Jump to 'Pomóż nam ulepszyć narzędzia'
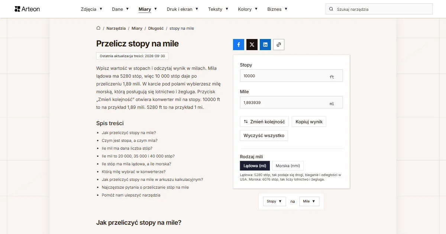Viewport: 446px width, 234px height. pos(131,195)
